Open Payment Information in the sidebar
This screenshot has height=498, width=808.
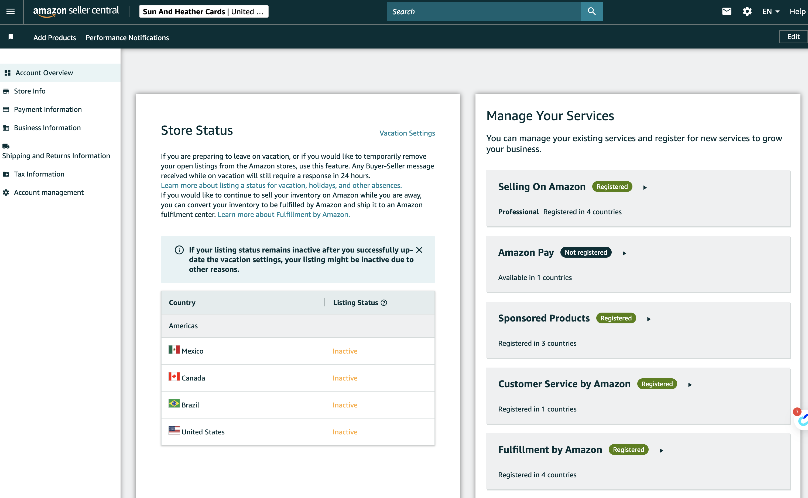[60, 109]
